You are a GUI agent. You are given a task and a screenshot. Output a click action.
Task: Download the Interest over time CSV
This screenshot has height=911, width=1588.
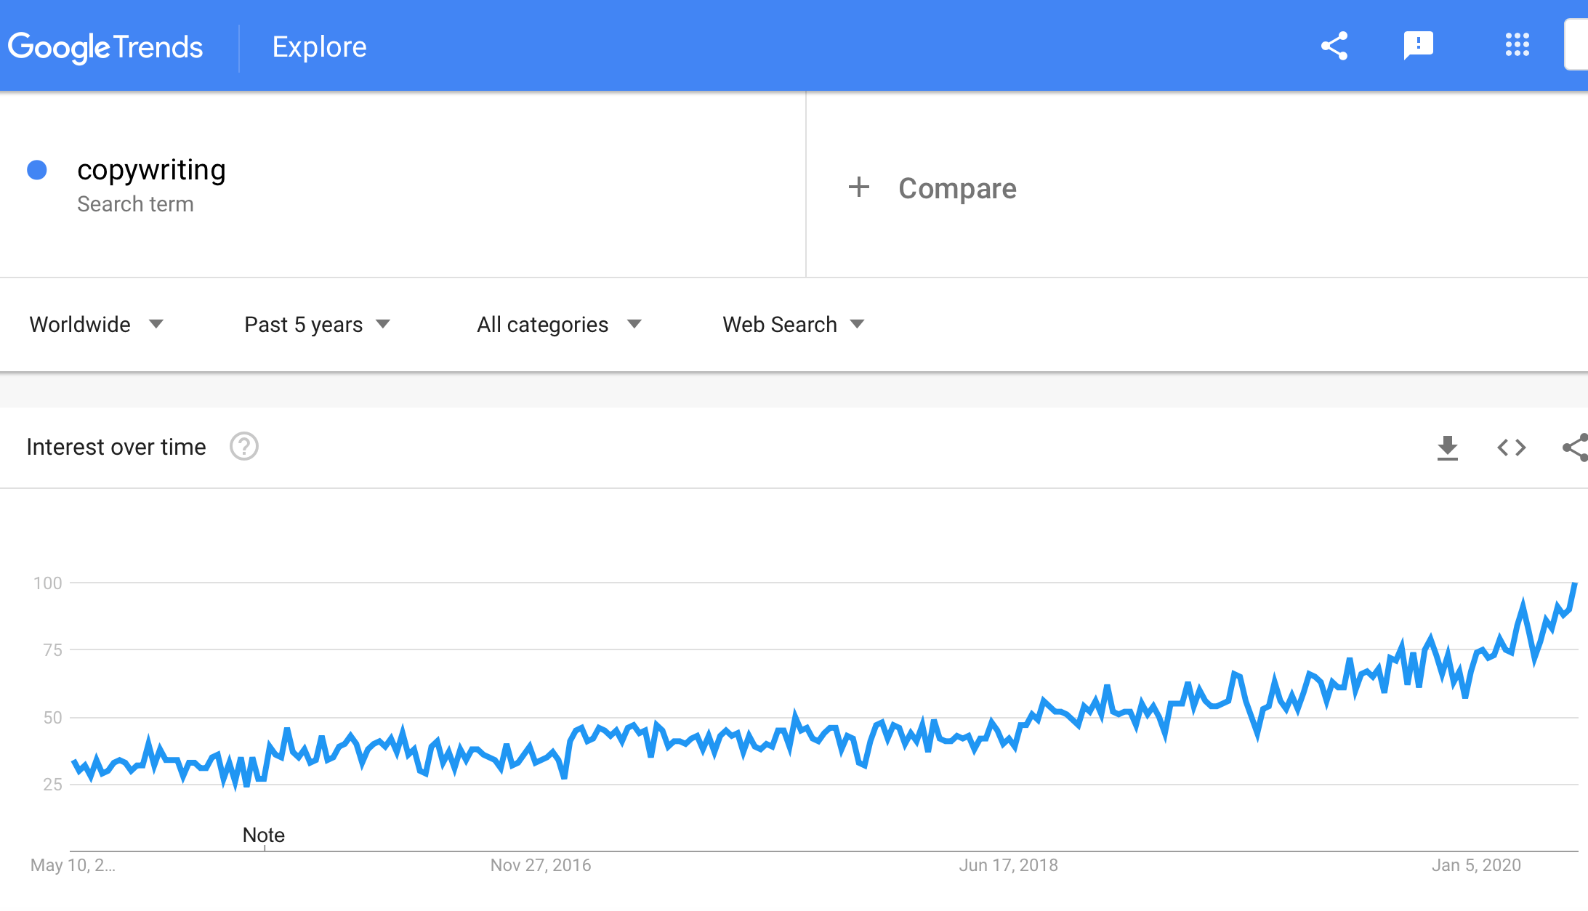click(1448, 448)
